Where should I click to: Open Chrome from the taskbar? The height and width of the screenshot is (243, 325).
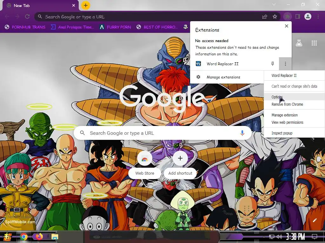23,237
